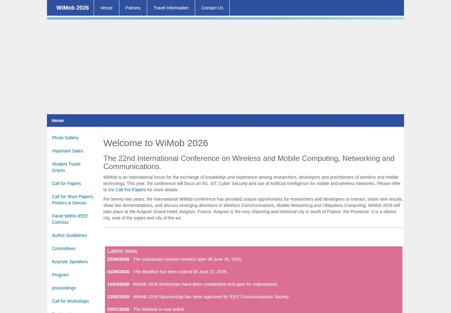Go to the Program page
Screen dimensions: 451x313
click(x=60, y=275)
